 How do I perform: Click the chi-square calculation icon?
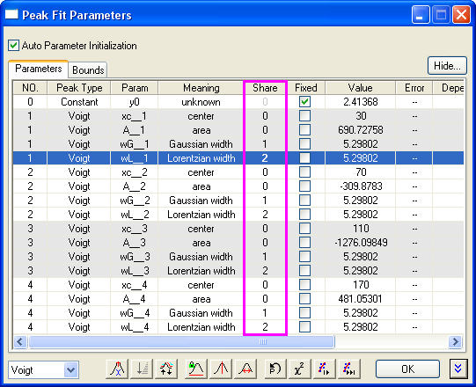(x=299, y=369)
